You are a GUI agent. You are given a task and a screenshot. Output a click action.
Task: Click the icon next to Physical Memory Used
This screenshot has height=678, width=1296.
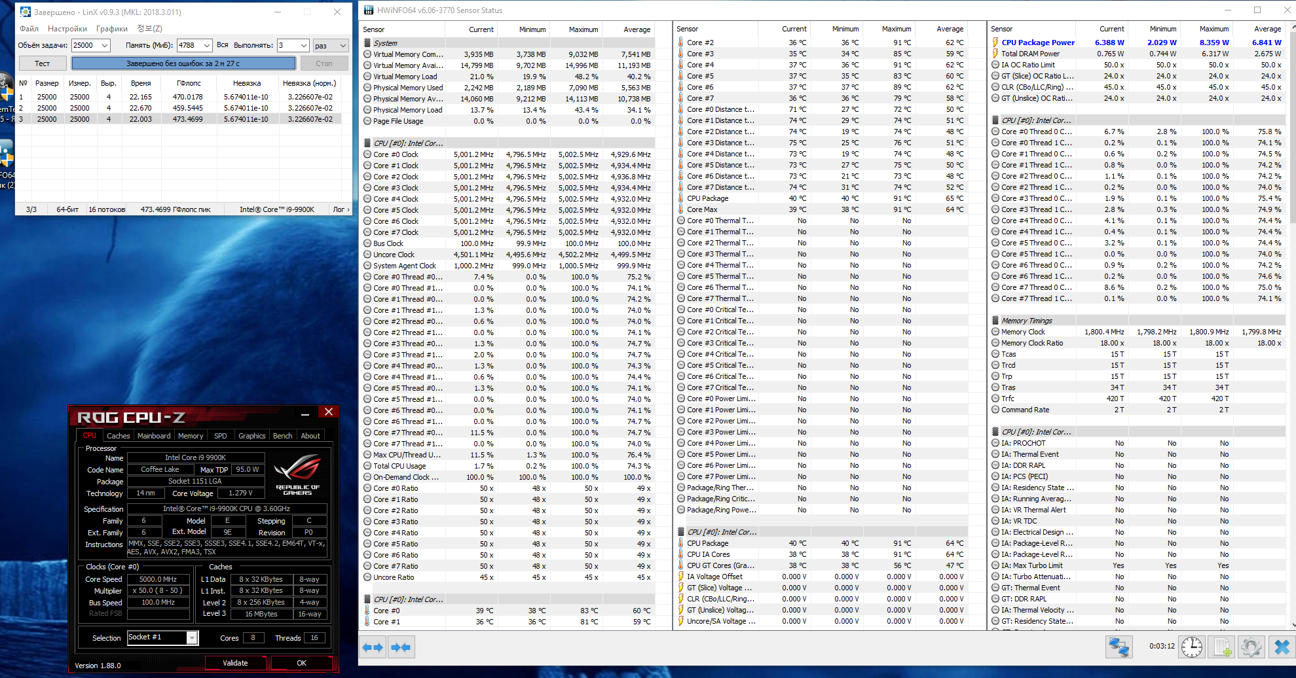(x=367, y=88)
